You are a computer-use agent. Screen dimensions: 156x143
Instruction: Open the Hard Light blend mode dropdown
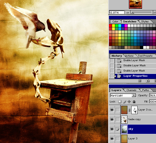[x=134, y=95]
